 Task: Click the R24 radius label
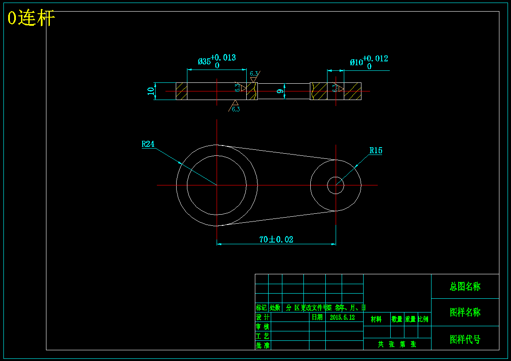coord(148,144)
